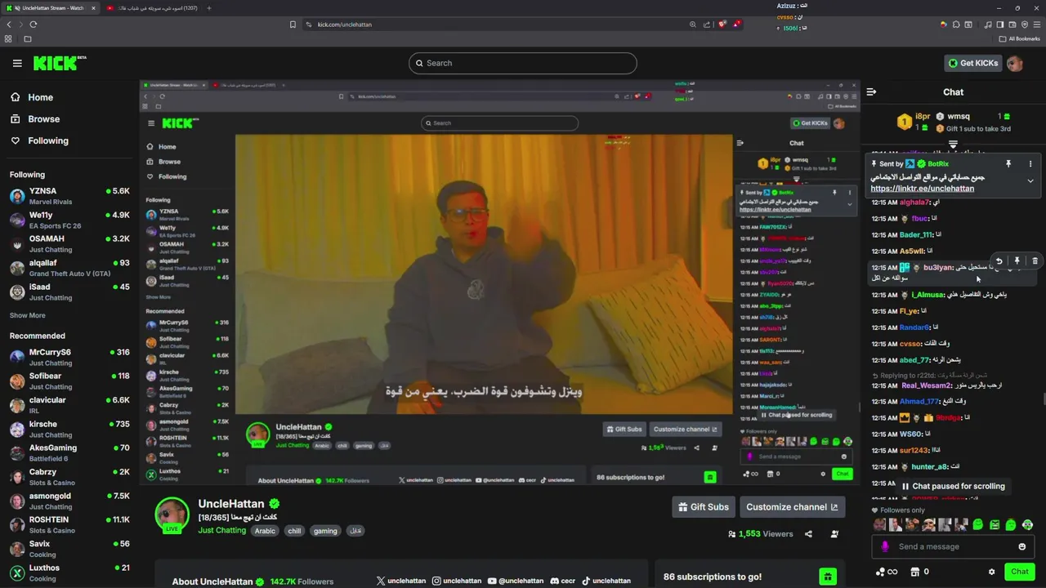Open We11y channel in Following list
Screen dimensions: 1046x588
coord(69,220)
